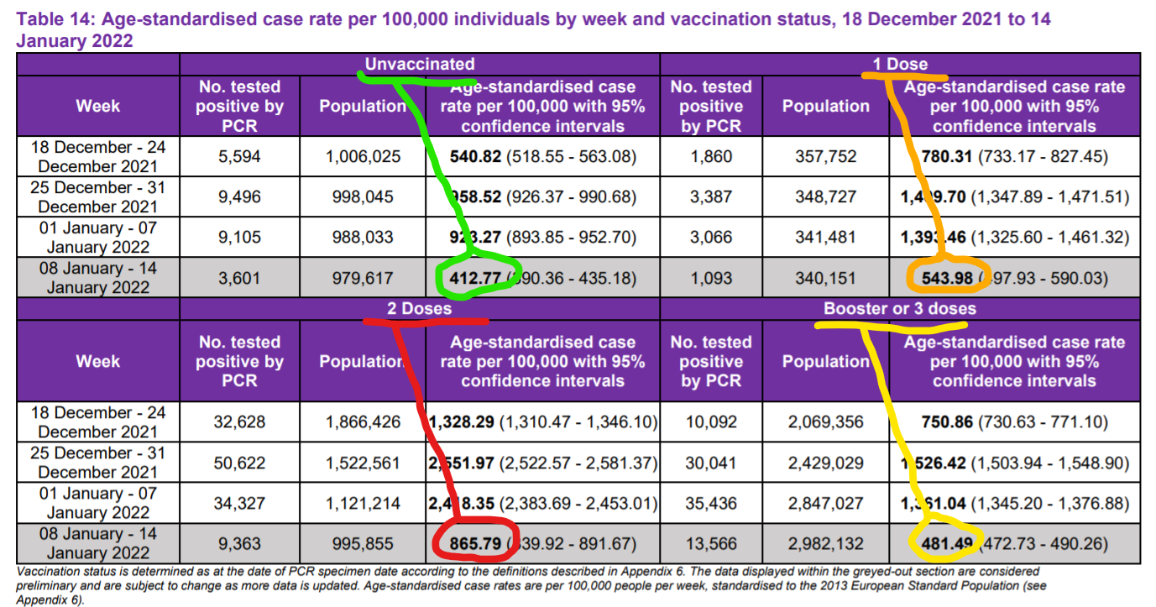Click the population cell 2,847,027
Screen dimensions: 1156x607
825,503
